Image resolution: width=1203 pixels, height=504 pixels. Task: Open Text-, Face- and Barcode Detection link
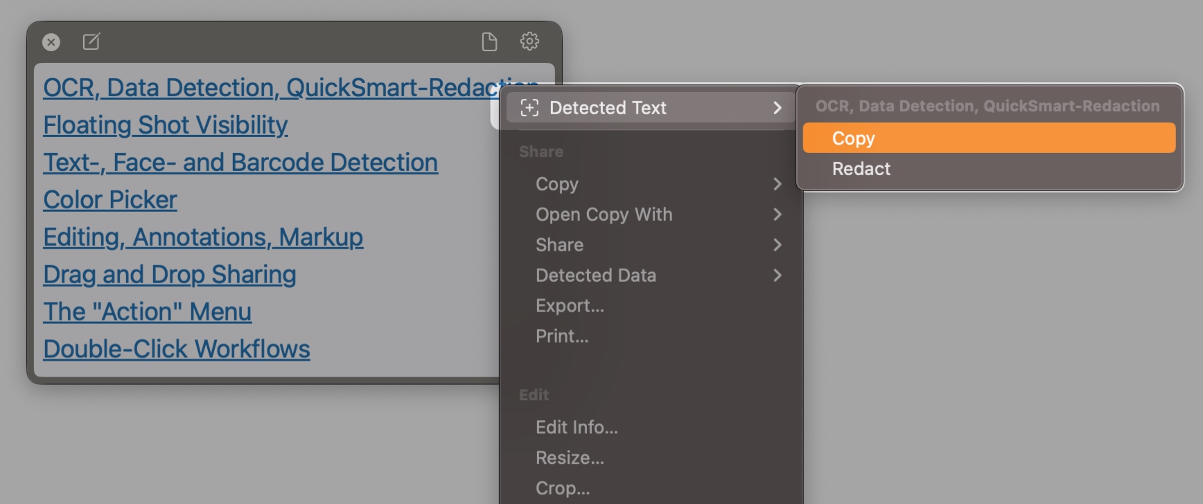pyautogui.click(x=240, y=163)
